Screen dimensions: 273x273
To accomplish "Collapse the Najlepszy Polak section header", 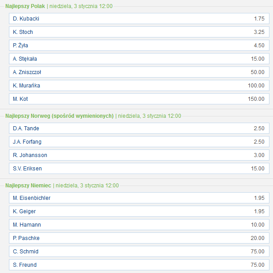I will [25, 6].
